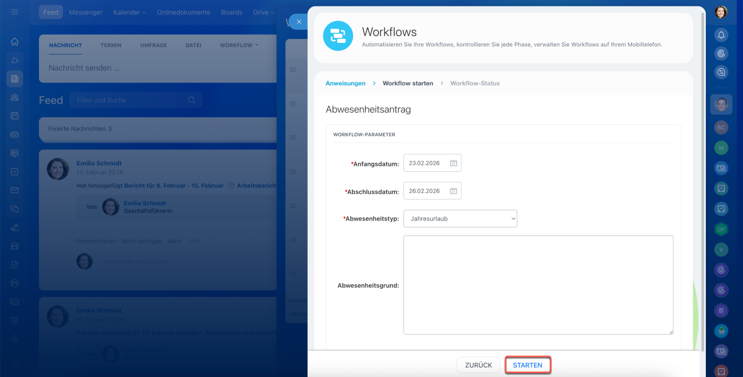The width and height of the screenshot is (743, 377).
Task: Open the hamburger main menu
Action: (15, 12)
